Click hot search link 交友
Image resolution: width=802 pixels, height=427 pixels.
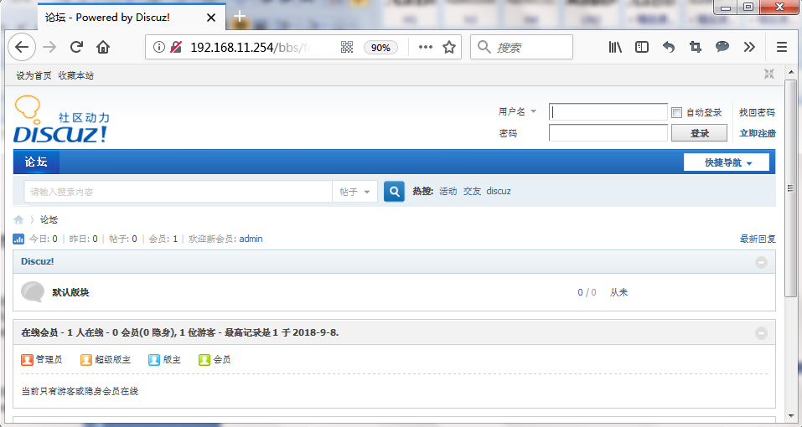[x=472, y=191]
